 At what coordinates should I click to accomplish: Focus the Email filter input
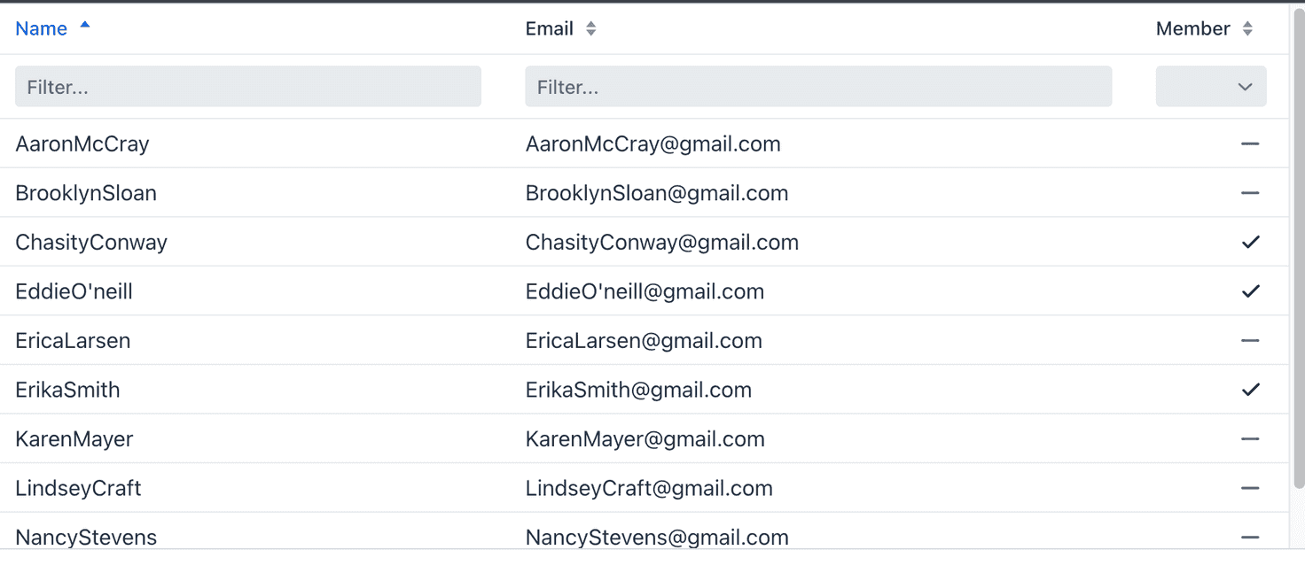[818, 87]
